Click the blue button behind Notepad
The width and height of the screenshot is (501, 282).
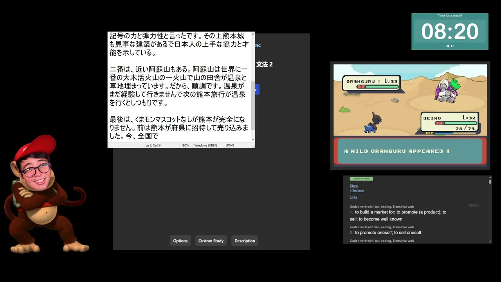(257, 90)
